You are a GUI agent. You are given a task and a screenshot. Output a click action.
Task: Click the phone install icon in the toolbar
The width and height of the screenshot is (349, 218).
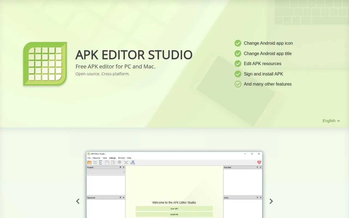click(x=101, y=162)
